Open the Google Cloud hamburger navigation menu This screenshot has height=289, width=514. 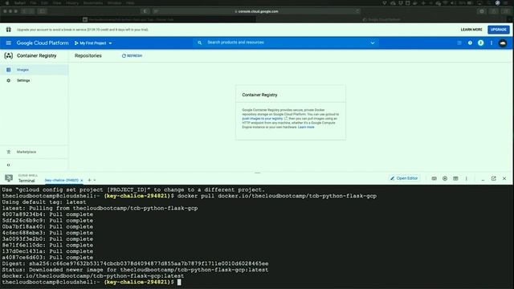coord(9,43)
